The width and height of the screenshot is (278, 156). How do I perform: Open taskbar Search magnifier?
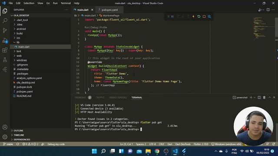click(103, 151)
